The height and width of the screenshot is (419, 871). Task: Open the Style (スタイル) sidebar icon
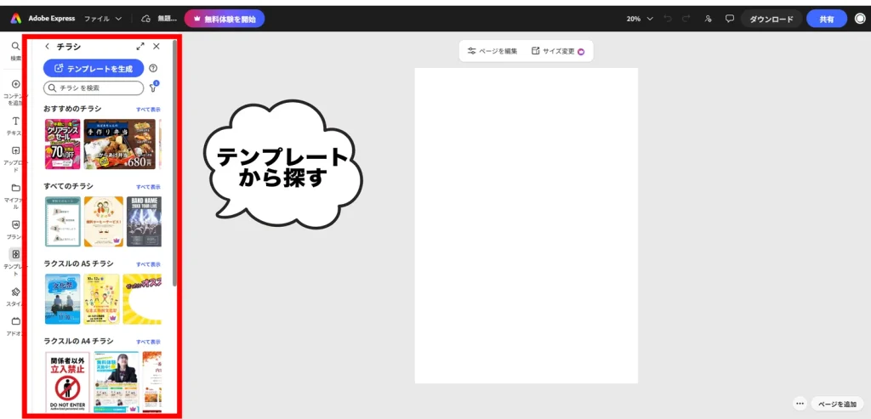pos(15,292)
